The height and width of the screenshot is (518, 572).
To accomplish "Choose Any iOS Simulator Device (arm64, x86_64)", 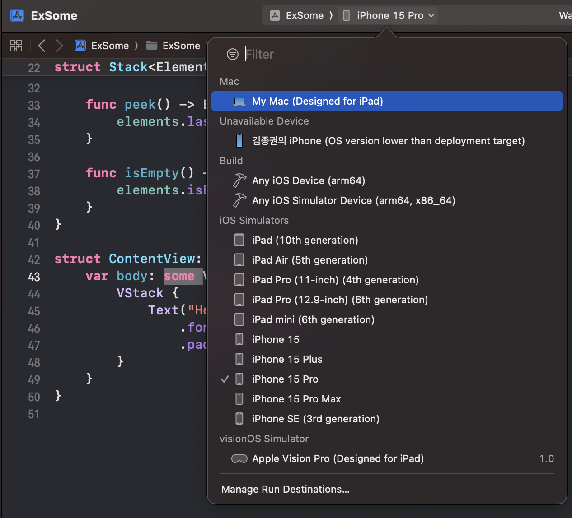I will [x=387, y=200].
